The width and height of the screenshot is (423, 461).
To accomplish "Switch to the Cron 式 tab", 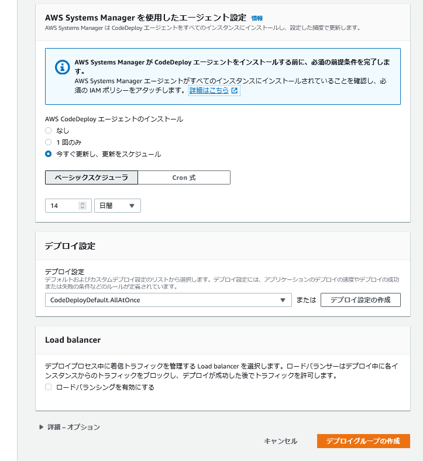I will [x=184, y=177].
